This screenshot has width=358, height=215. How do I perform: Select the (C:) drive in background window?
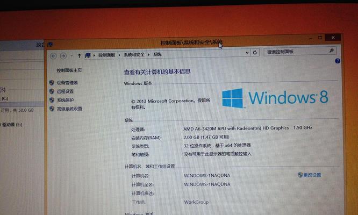click(x=4, y=98)
